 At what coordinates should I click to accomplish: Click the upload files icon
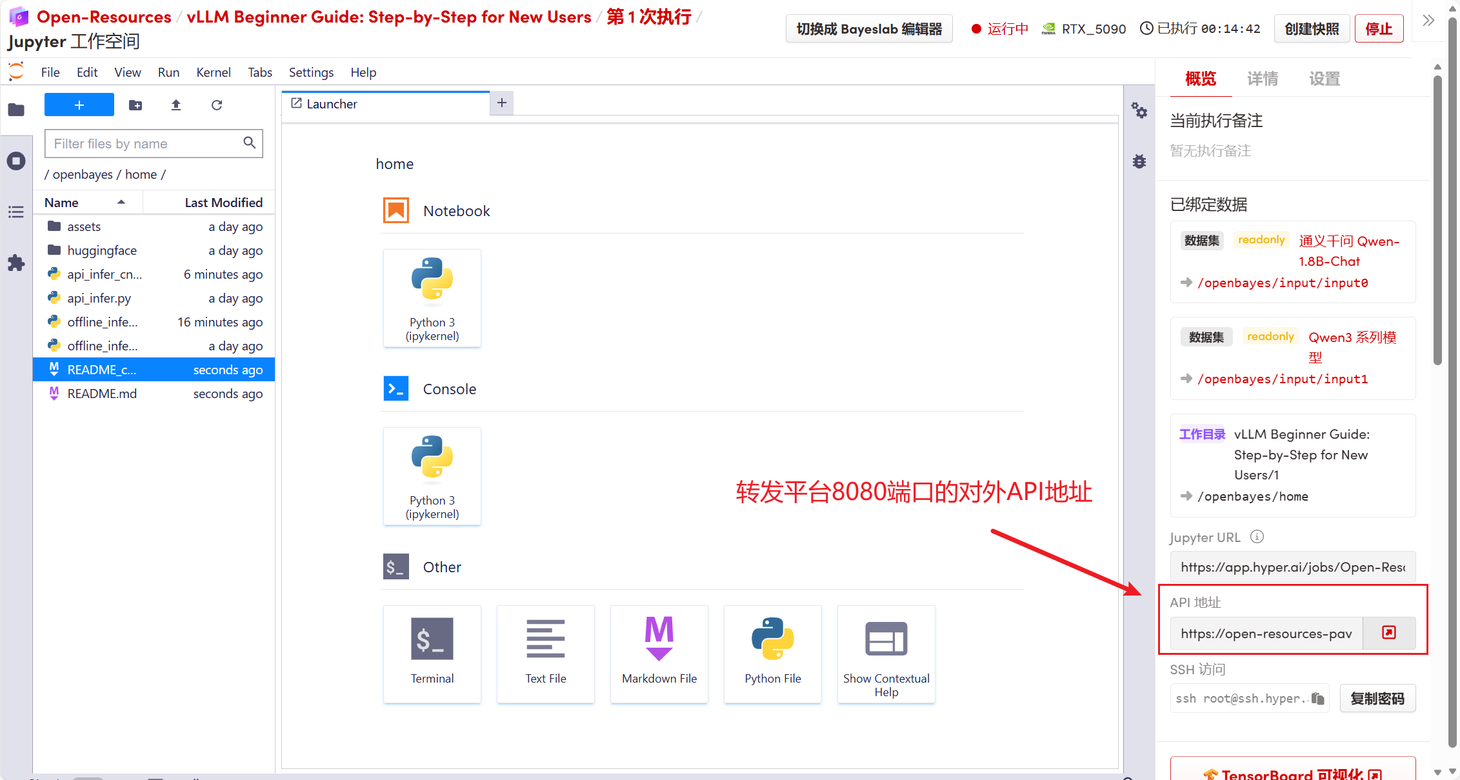(176, 105)
